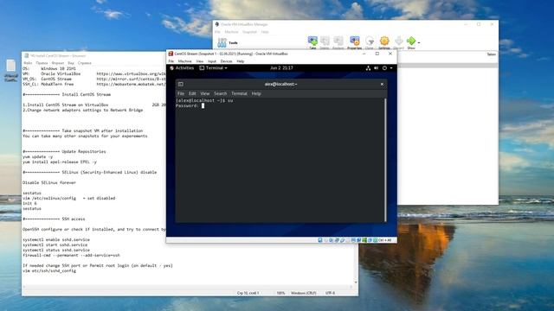Viewport: 554px width, 311px height.
Task: Open Edit menu in GNOME terminal
Action: coord(192,93)
